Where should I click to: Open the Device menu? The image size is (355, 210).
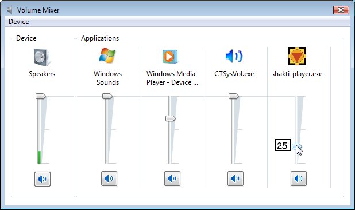19,22
